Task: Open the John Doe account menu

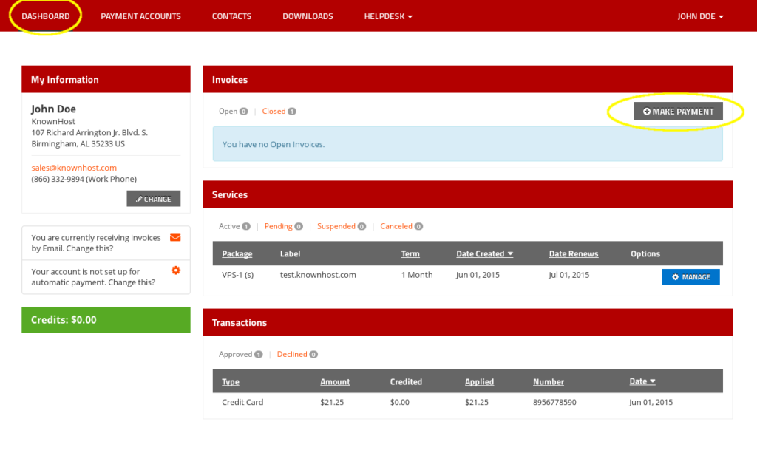Action: point(700,16)
